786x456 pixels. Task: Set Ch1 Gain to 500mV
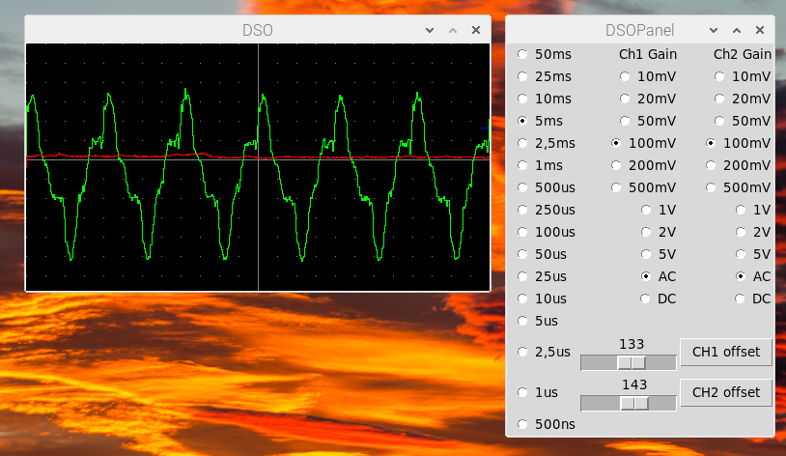tap(643, 187)
